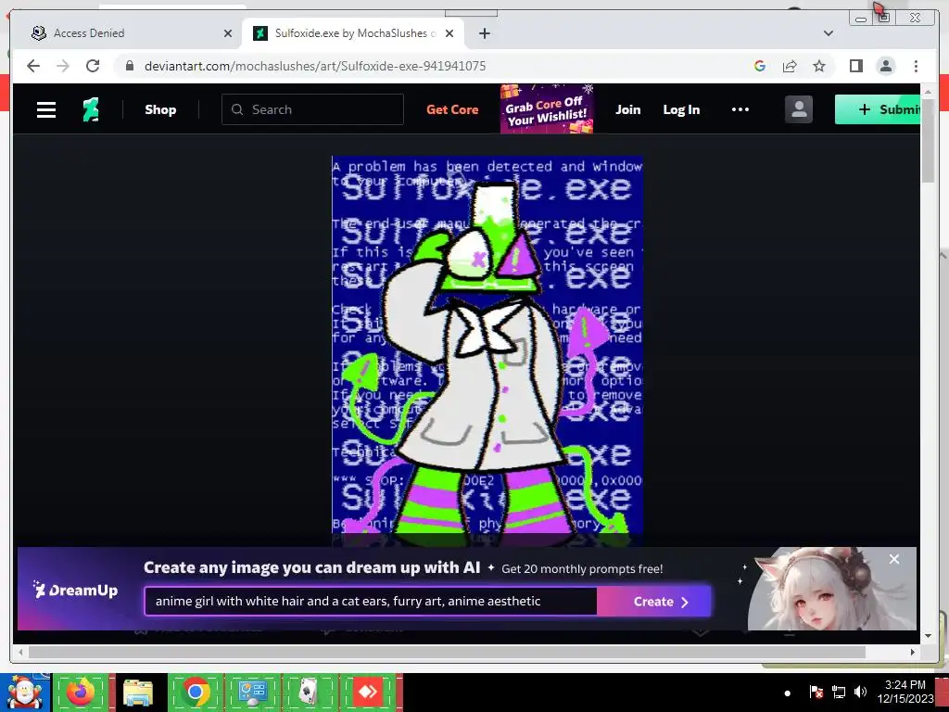Switch to Chrome in the taskbar
The image size is (949, 712).
tap(195, 693)
